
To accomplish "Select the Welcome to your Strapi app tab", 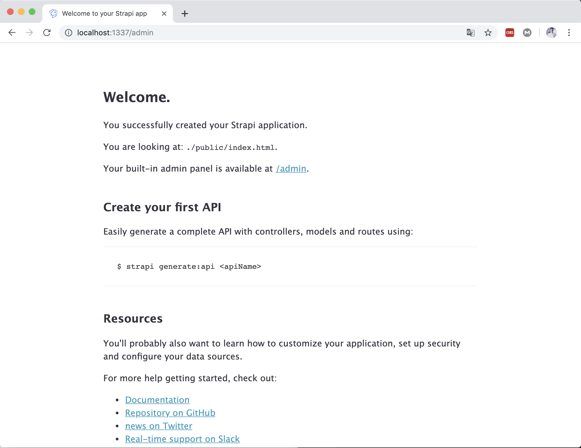I will point(108,14).
